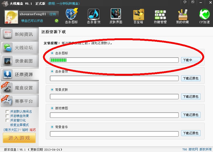Viewport: 213px width, 152px height.
Task: Click 进入游戏 button
Action: (19, 138)
